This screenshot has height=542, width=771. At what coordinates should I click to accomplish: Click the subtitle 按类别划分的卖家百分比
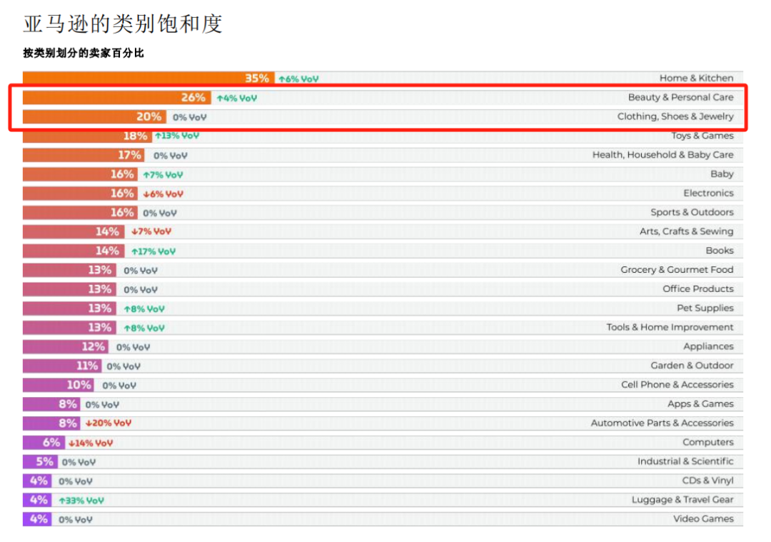coord(84,53)
